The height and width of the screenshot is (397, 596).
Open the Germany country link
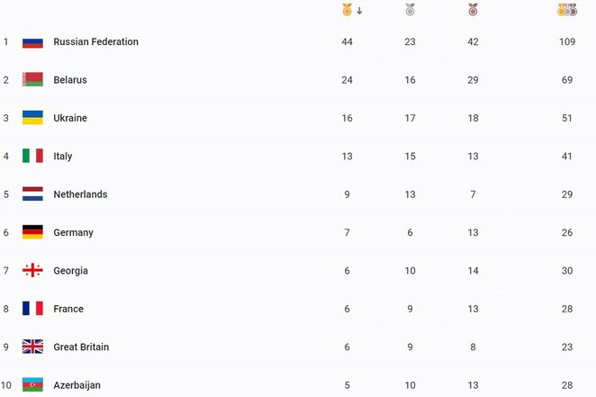click(x=73, y=233)
